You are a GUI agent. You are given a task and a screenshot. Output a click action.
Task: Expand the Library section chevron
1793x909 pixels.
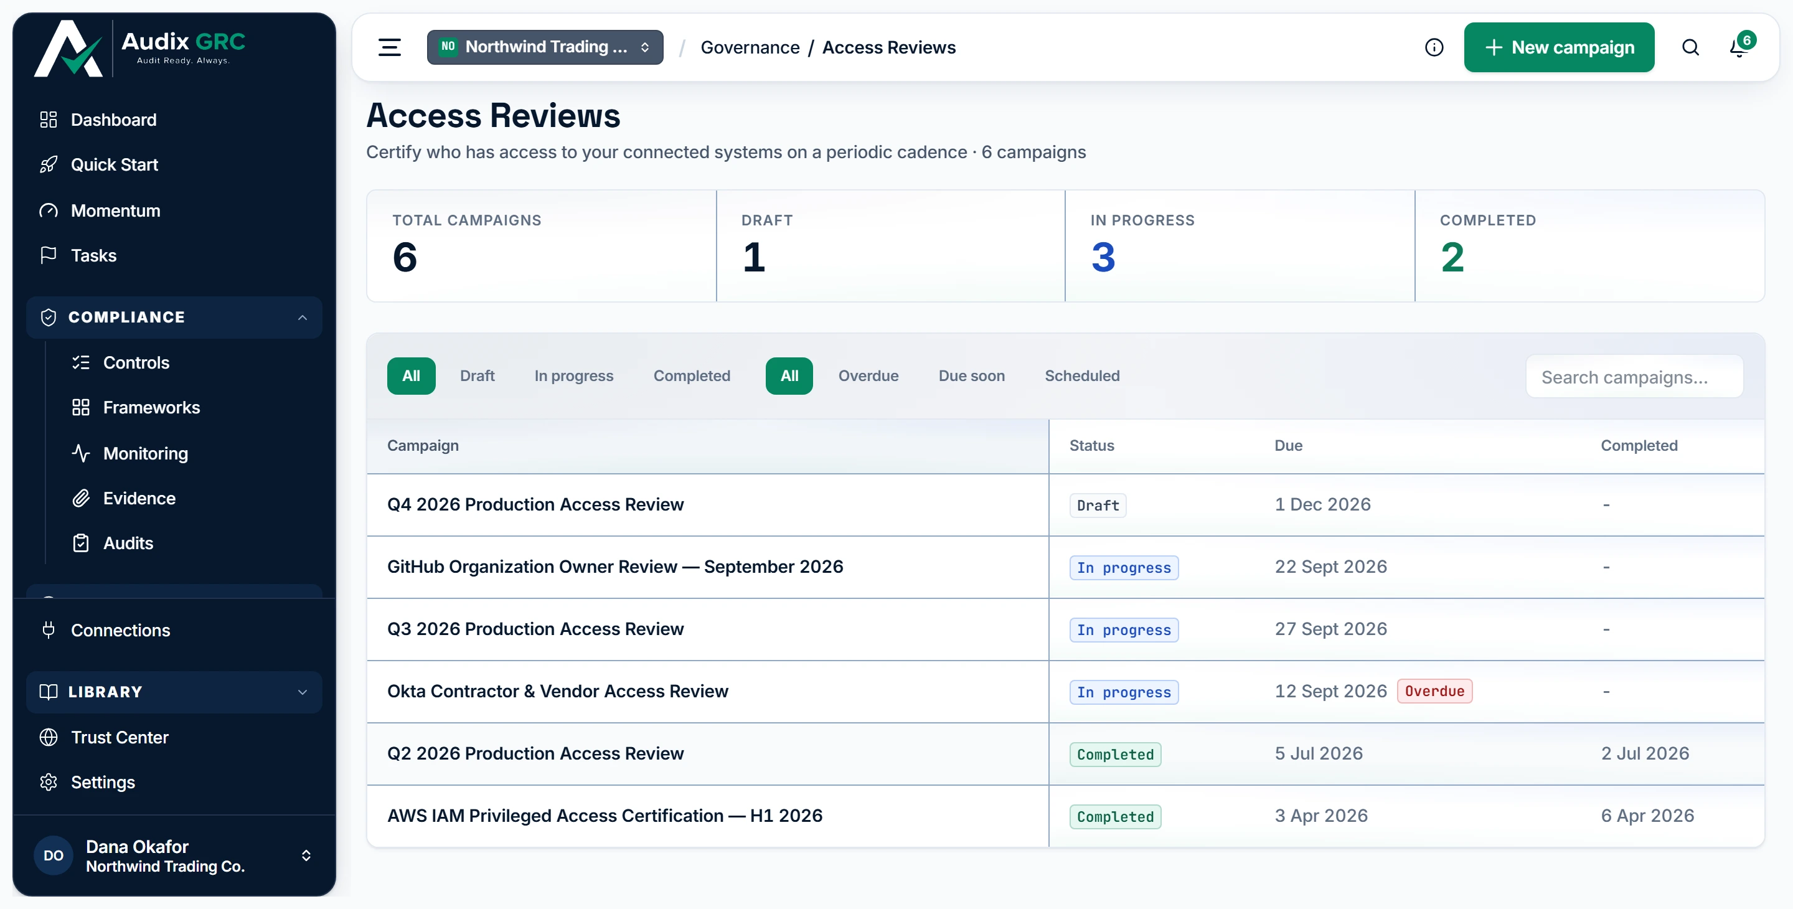302,692
